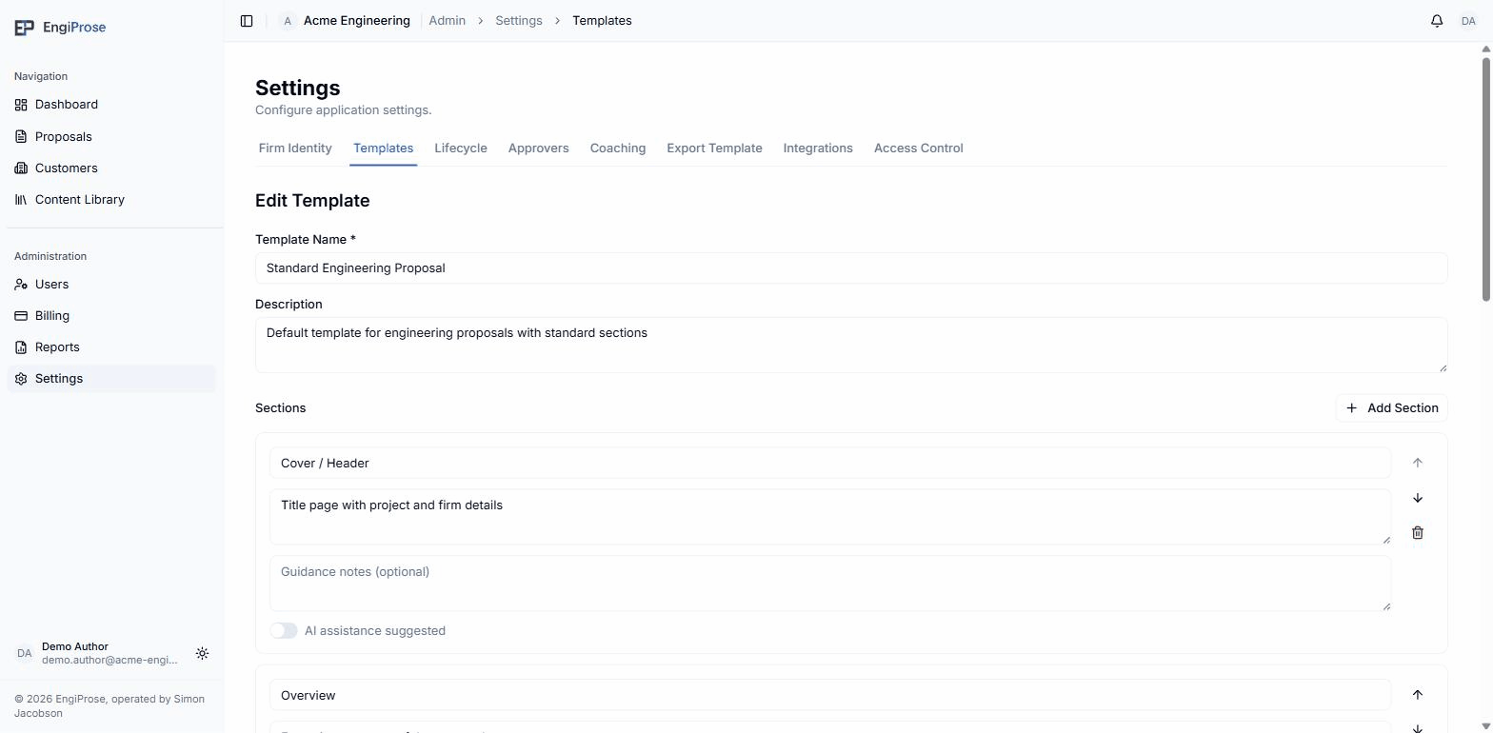Click the Sections label
The height and width of the screenshot is (733, 1493).
click(x=281, y=408)
